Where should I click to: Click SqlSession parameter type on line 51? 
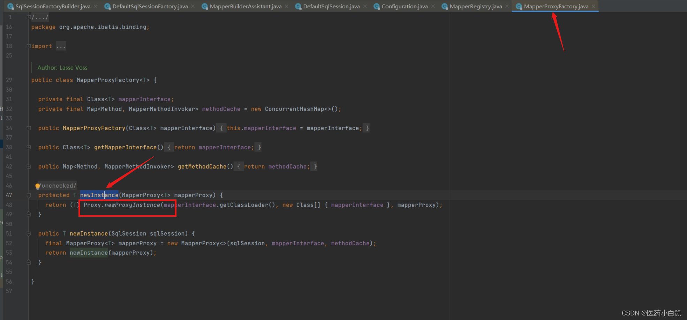coord(129,233)
